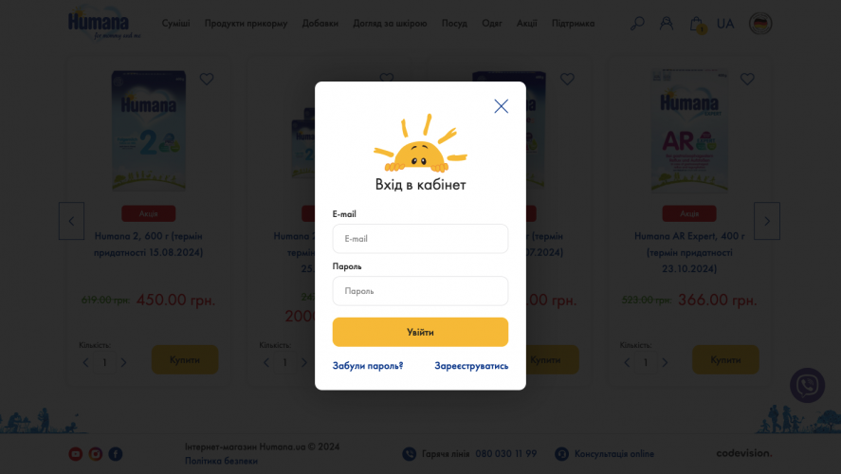Follow the Забули пароль? link
Screen dimensions: 841x474
pyautogui.click(x=367, y=366)
